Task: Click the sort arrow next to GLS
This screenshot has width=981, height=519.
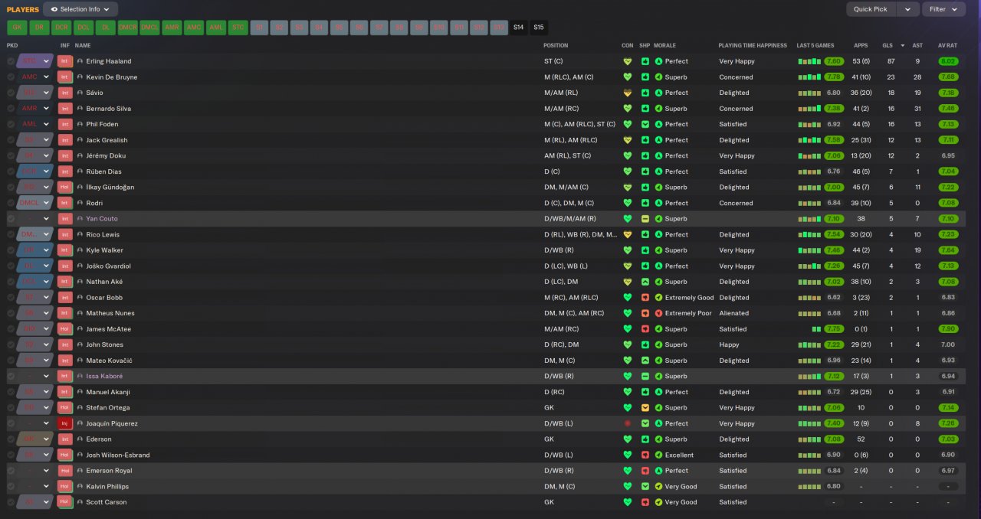Action: [902, 45]
